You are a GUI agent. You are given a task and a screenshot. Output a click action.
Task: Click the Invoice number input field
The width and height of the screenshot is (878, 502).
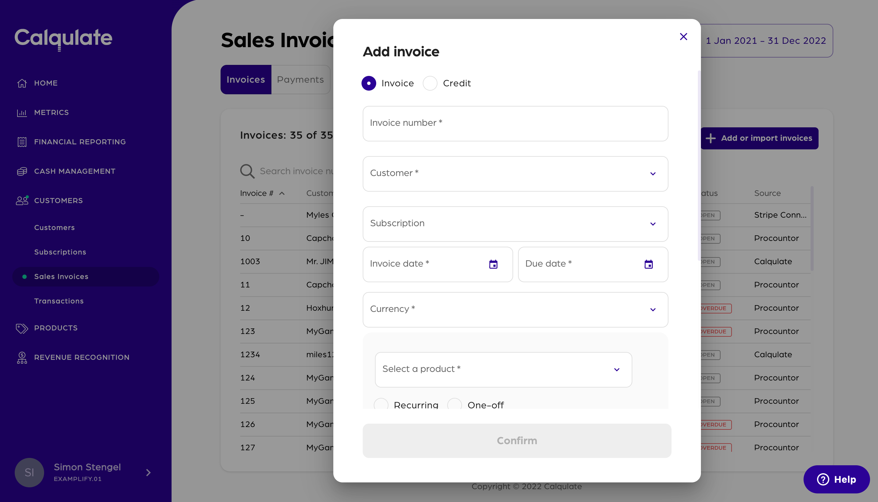point(515,123)
